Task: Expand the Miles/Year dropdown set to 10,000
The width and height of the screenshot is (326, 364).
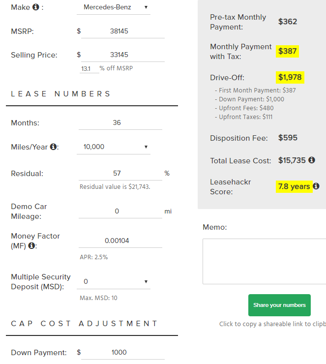Action: pos(114,147)
